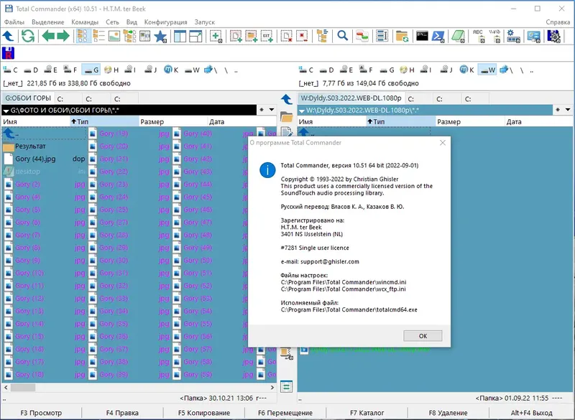Open the right path history dropdown
This screenshot has height=420, width=575.
pos(566,109)
